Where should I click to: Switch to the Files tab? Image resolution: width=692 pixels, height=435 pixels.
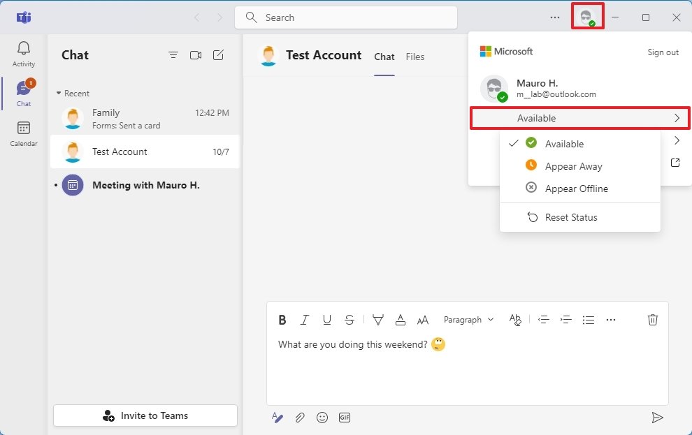point(415,57)
